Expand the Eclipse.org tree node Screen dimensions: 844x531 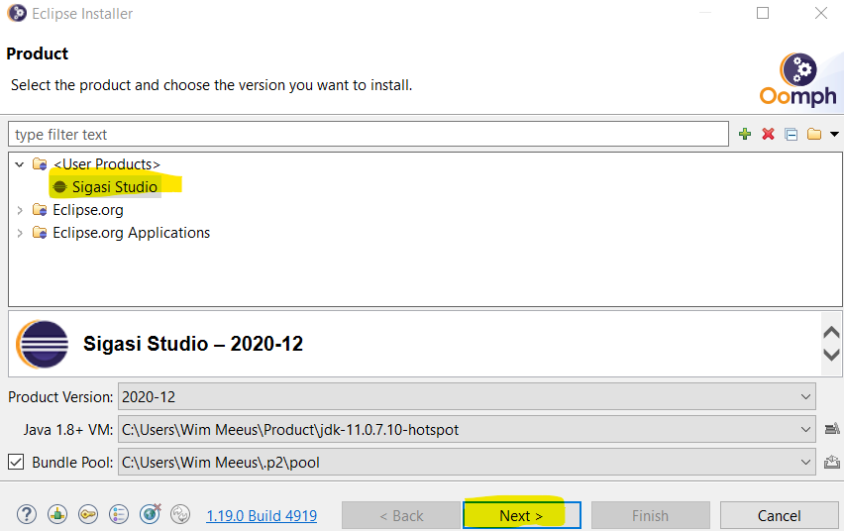[x=20, y=210]
